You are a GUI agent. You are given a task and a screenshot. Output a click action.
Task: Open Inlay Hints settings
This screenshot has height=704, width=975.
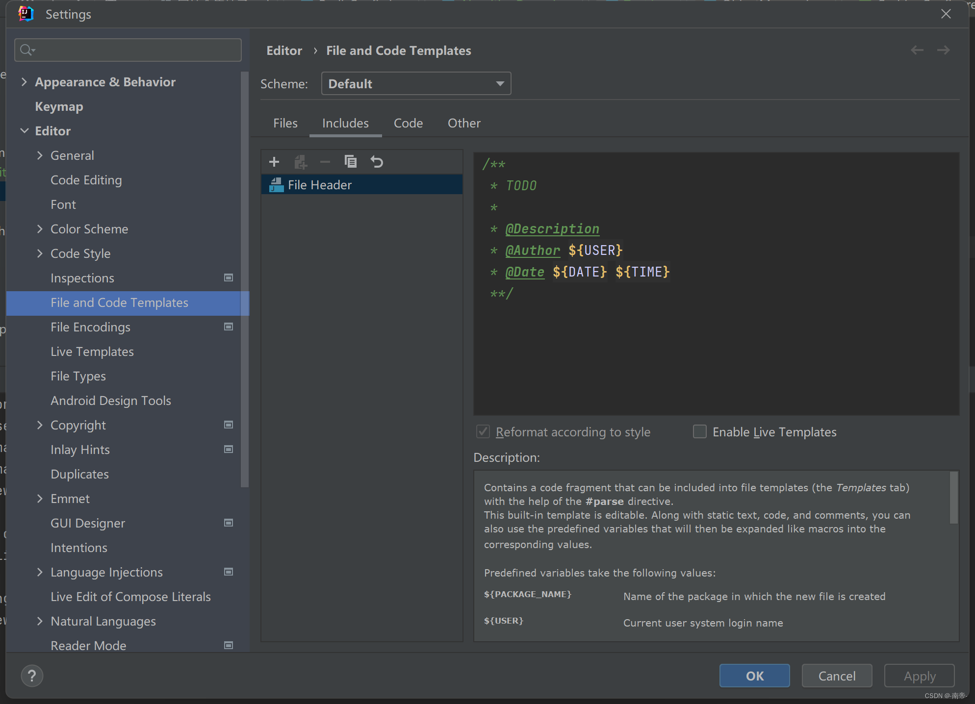pos(80,450)
